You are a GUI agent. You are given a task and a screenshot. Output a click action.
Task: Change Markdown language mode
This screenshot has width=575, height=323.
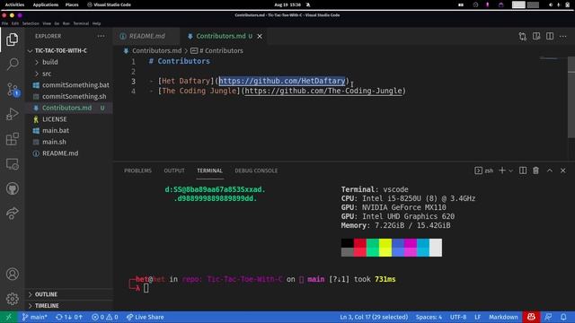(503, 317)
